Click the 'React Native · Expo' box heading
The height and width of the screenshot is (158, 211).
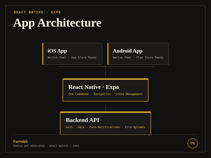94,87
